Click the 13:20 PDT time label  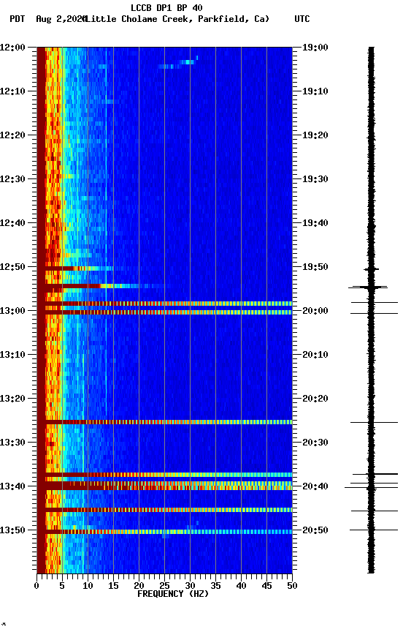click(12, 399)
